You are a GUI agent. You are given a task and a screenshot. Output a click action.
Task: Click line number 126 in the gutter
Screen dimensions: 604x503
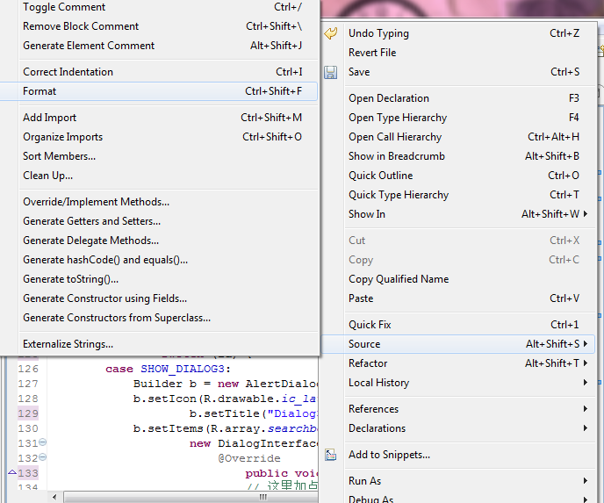(28, 369)
